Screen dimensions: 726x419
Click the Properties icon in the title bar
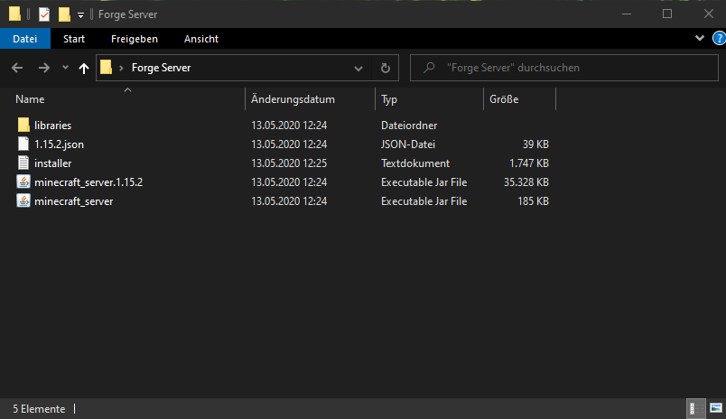43,14
